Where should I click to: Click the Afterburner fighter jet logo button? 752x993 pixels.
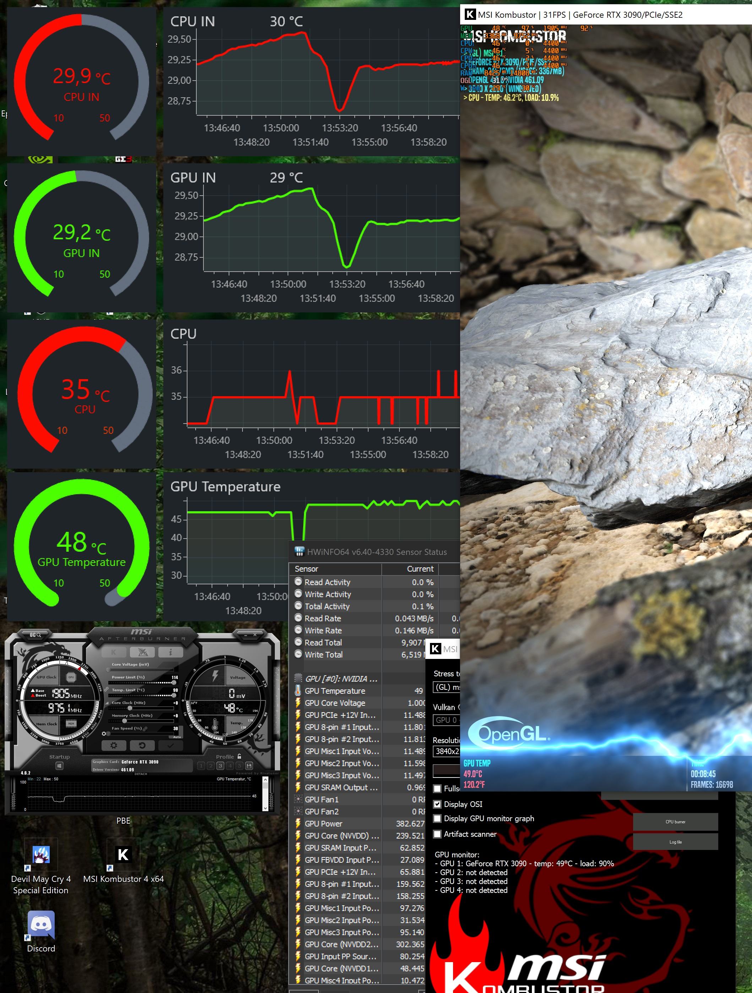(142, 652)
